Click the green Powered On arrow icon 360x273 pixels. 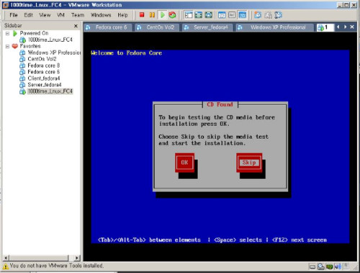tap(15, 33)
